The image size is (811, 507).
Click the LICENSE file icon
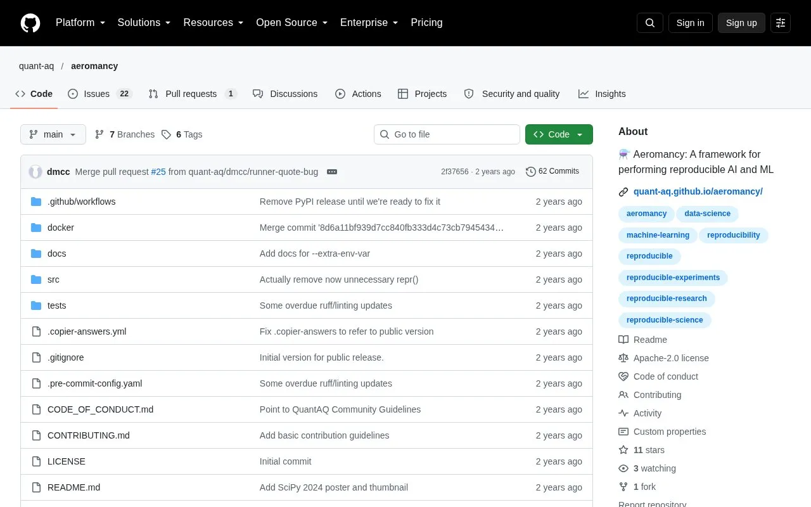tap(36, 461)
